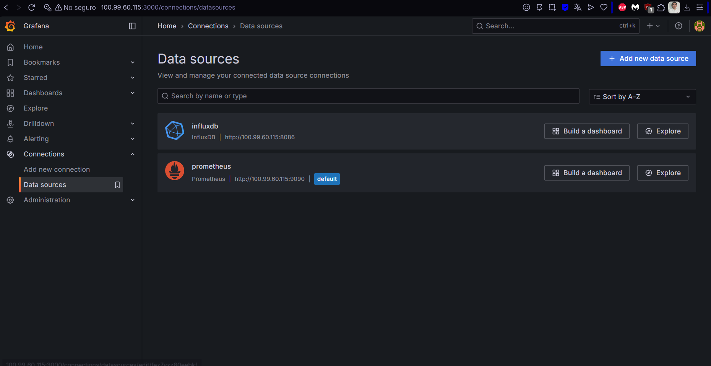
Task: Focus the Search by name or type field
Action: pyautogui.click(x=368, y=96)
